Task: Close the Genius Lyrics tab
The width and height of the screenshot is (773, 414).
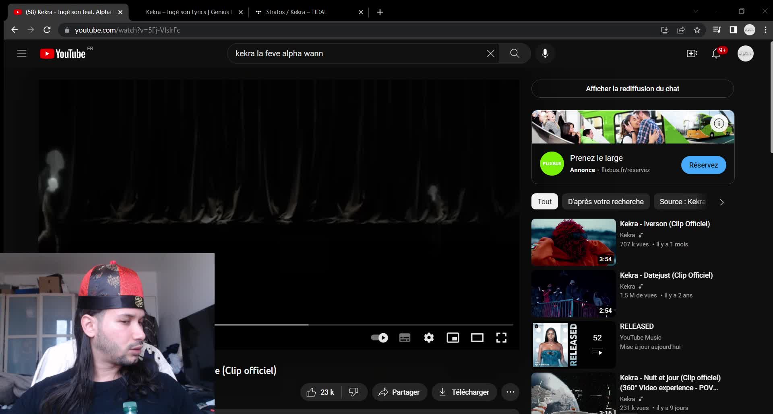Action: click(240, 12)
